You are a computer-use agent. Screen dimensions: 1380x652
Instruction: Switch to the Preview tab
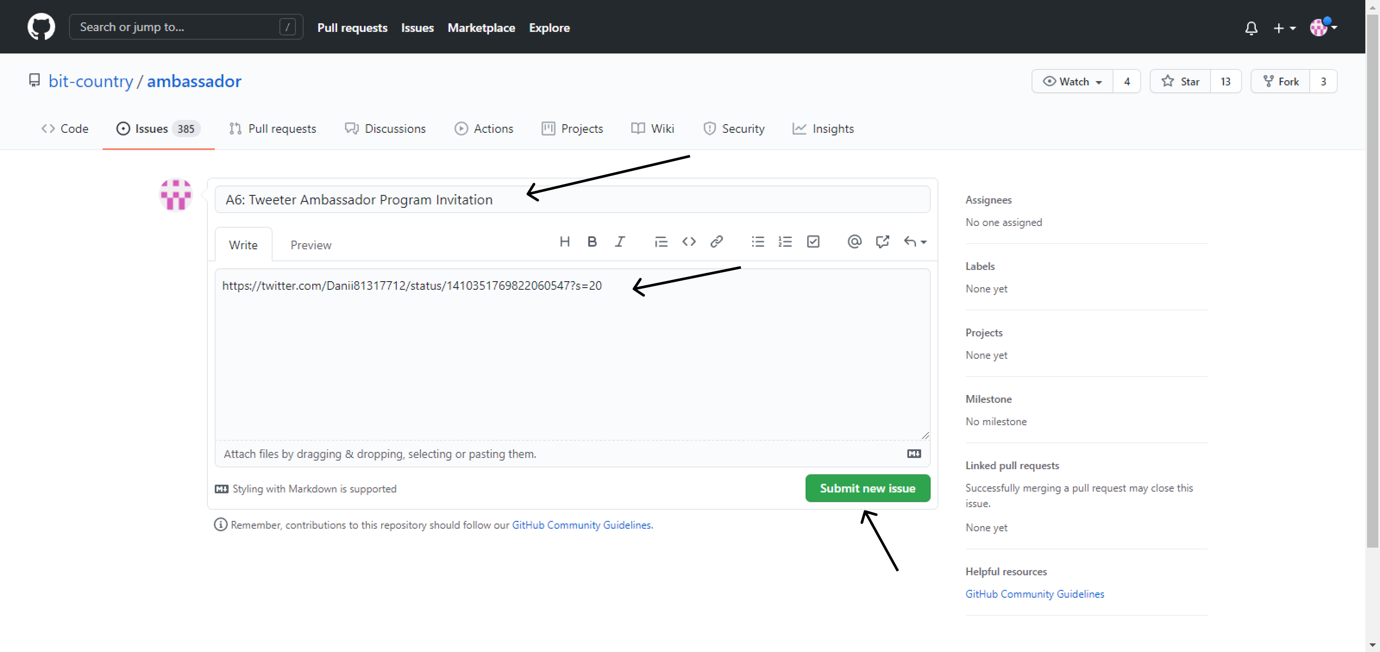point(310,245)
